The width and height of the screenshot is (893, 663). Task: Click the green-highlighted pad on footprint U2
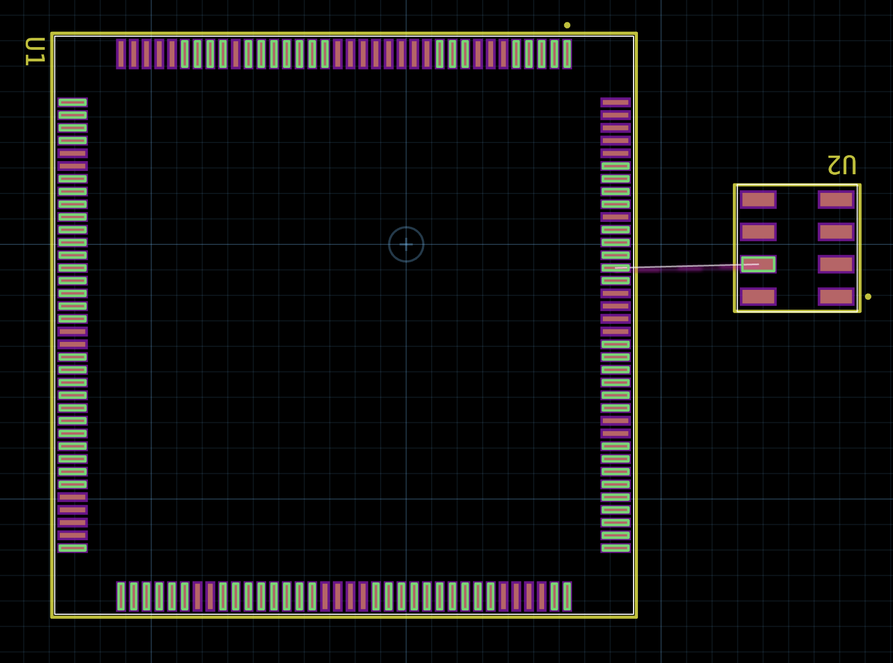pyautogui.click(x=758, y=264)
